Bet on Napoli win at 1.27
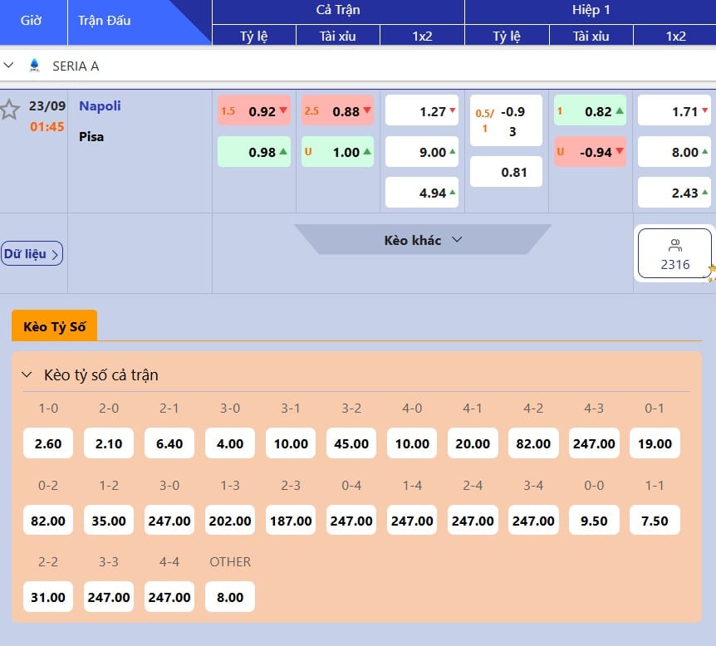This screenshot has height=646, width=716. click(x=423, y=111)
